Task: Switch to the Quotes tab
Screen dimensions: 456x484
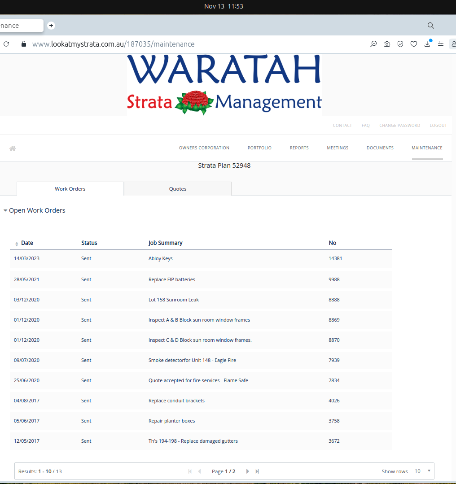Action: coord(178,189)
